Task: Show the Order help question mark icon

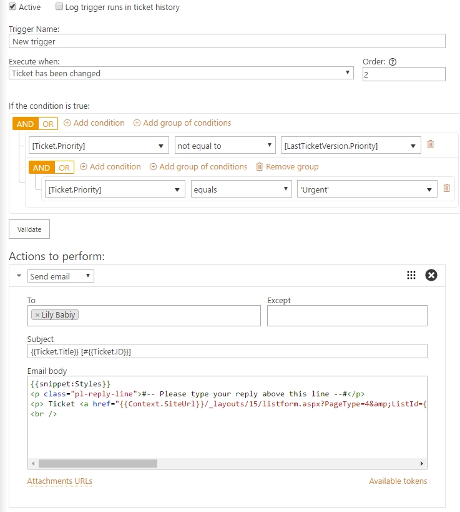Action: [x=393, y=62]
